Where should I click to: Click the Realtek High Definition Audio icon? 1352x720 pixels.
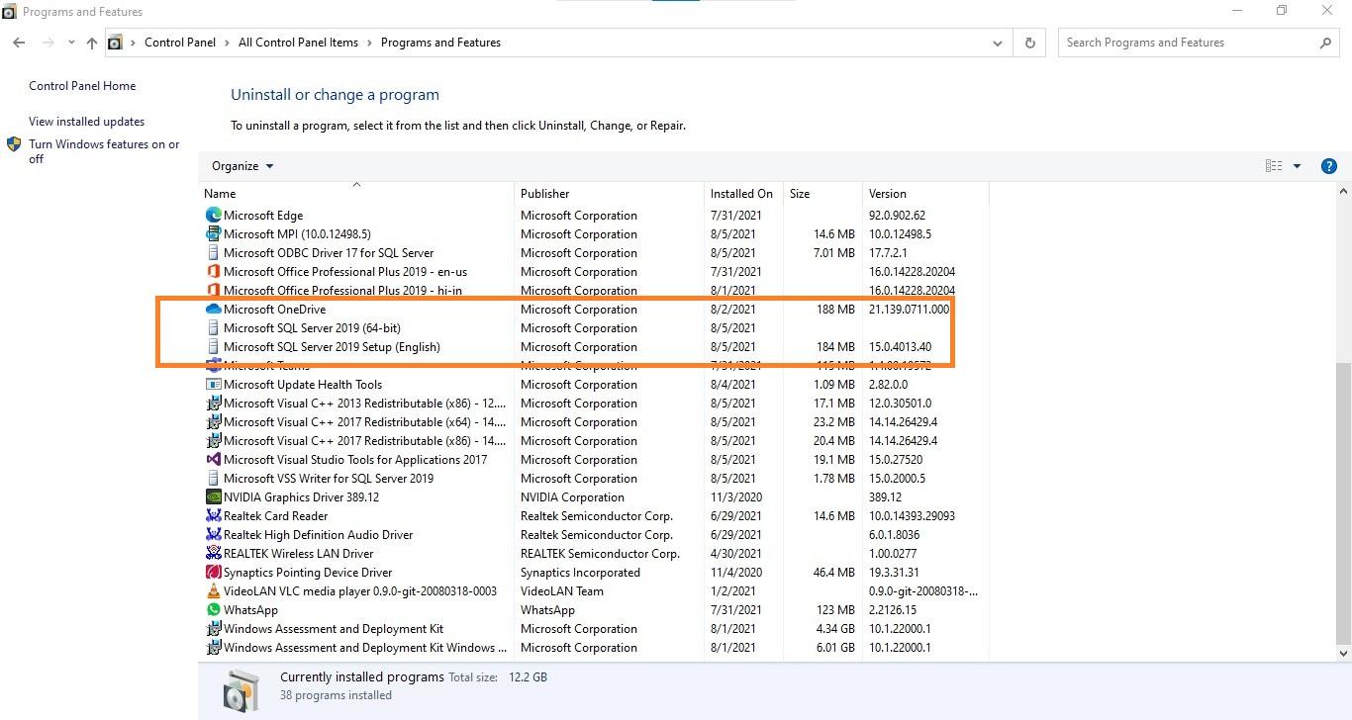click(213, 535)
